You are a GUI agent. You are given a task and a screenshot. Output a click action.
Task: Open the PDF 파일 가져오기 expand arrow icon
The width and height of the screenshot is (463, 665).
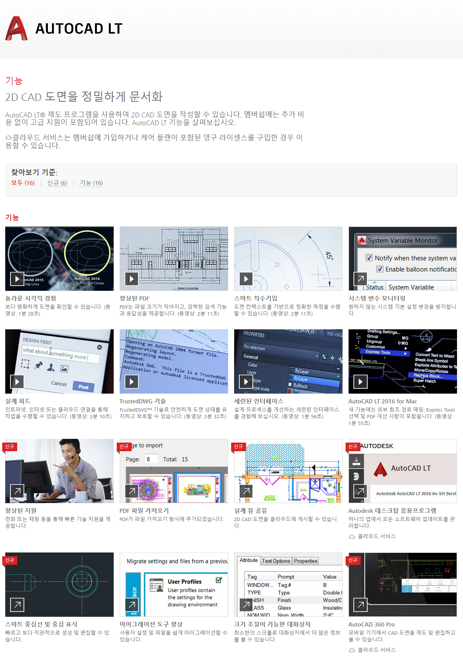[x=132, y=491]
